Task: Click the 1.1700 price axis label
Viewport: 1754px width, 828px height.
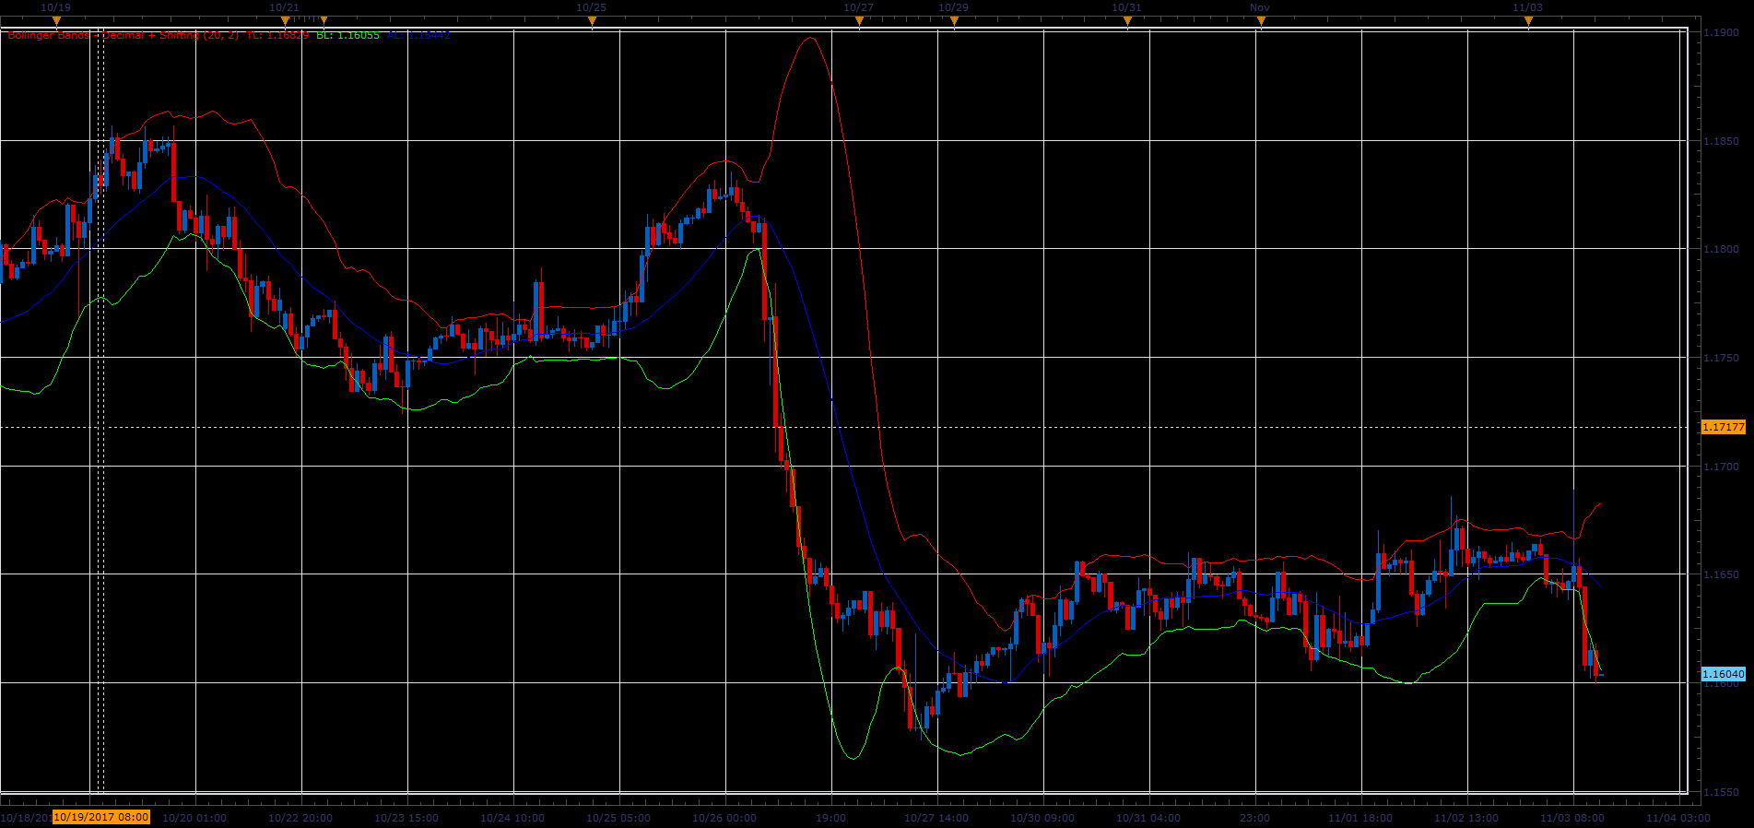Action: pos(1721,467)
